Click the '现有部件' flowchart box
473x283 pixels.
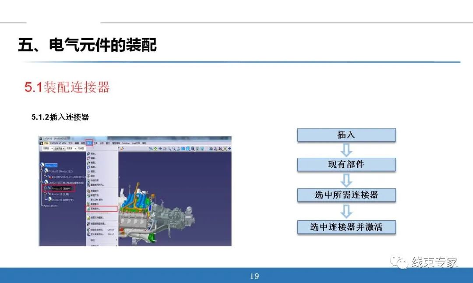pos(346,164)
